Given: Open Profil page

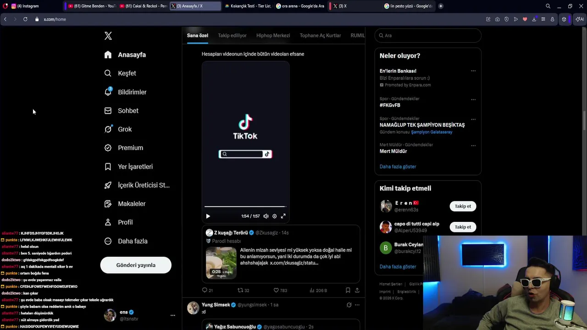Looking at the screenshot, I should (118, 222).
